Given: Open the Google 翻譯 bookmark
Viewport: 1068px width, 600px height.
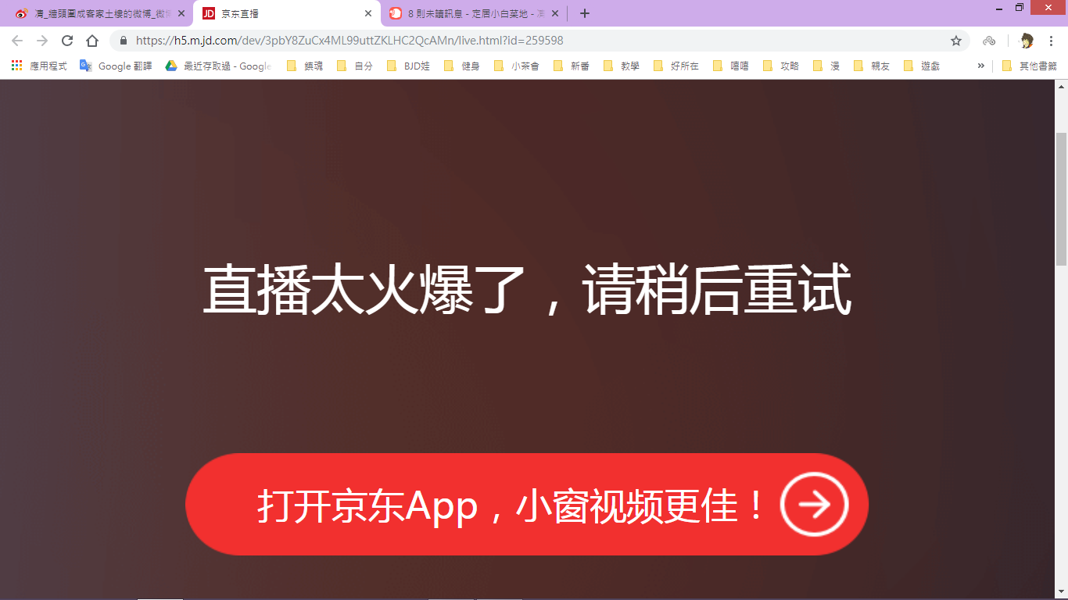Looking at the screenshot, I should pyautogui.click(x=116, y=66).
